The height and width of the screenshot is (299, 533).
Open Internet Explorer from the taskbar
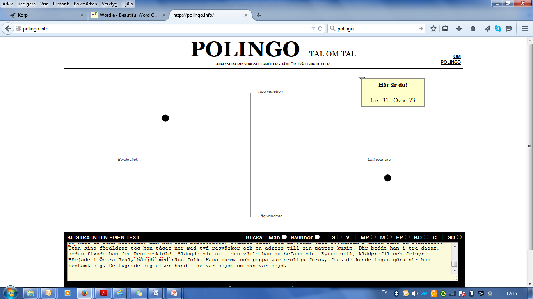120,293
